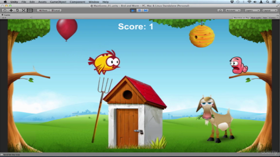Open the Bluetooth menu bar icon
The width and height of the screenshot is (280, 157).
click(244, 2)
